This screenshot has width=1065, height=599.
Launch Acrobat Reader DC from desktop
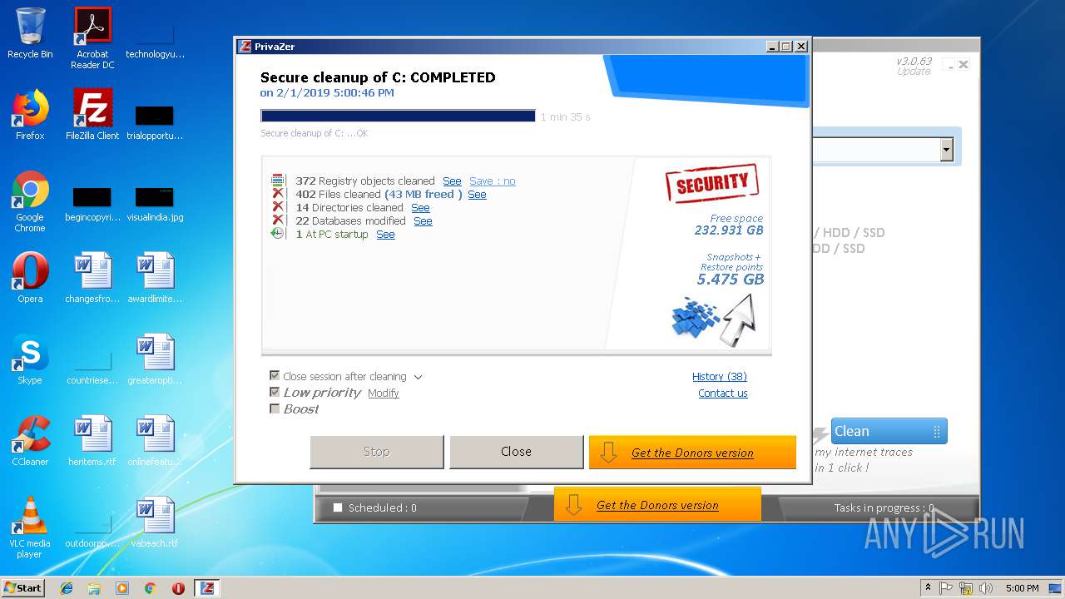(x=92, y=37)
